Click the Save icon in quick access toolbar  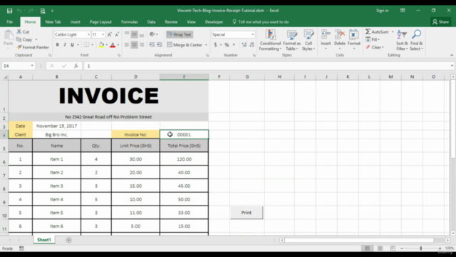coord(9,11)
